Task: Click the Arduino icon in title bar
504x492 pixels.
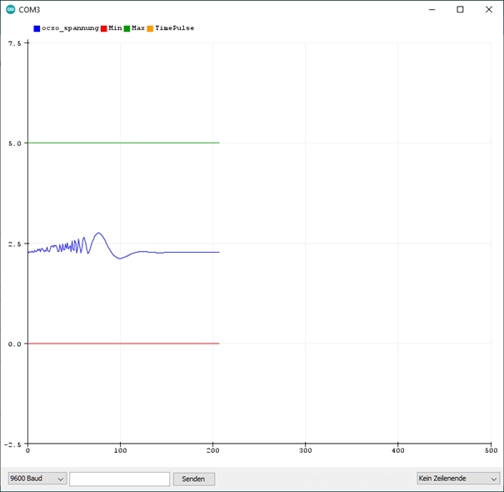Action: (11, 10)
